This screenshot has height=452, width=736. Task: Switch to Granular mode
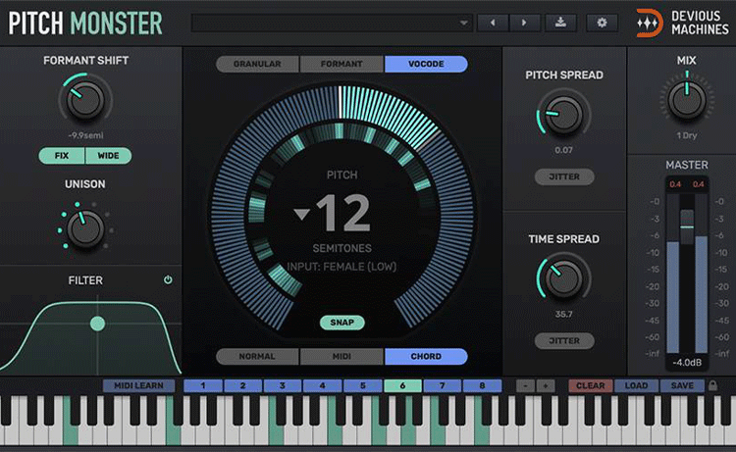257,64
